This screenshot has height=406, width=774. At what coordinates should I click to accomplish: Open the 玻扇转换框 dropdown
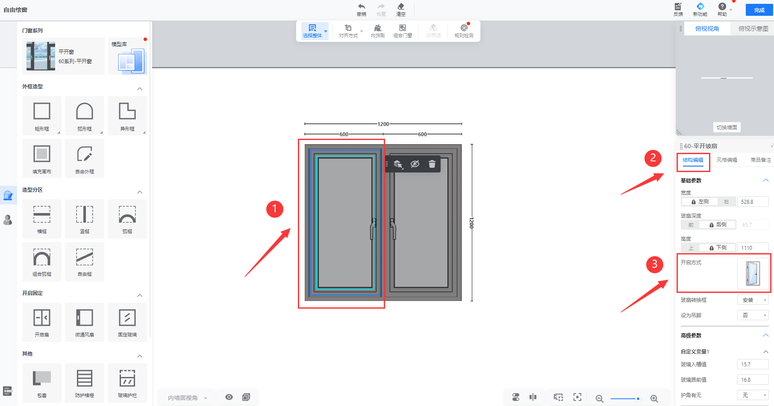753,300
